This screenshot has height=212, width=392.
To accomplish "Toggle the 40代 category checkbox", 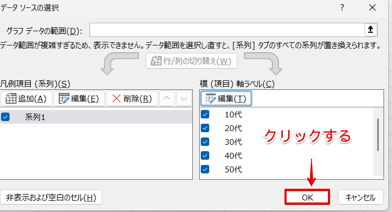I will [x=206, y=155].
